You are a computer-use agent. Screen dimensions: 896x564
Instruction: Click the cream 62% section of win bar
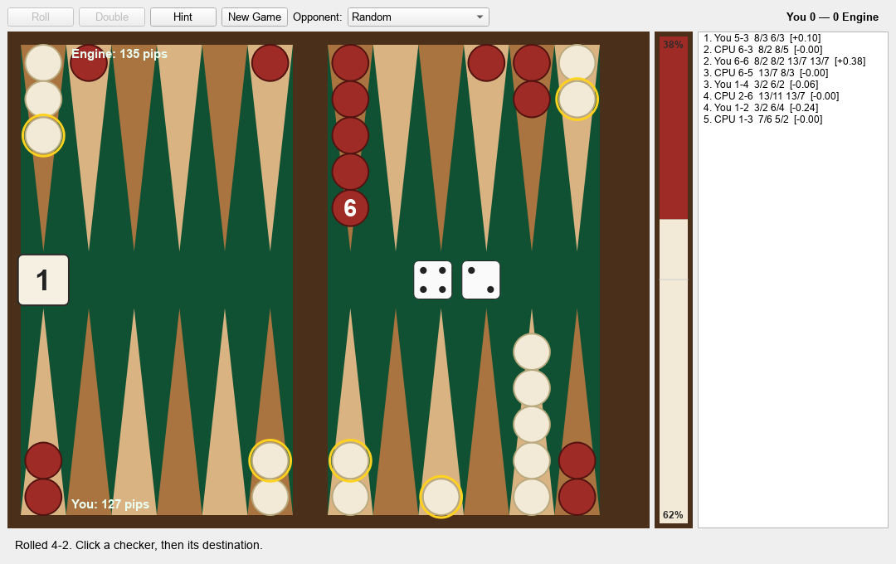point(674,372)
